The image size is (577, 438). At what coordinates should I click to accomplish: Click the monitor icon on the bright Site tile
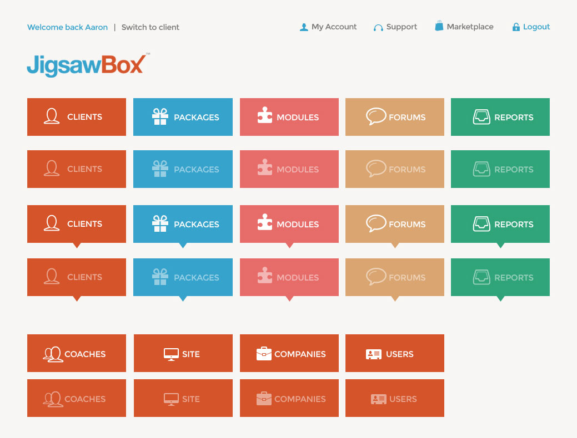tap(171, 354)
